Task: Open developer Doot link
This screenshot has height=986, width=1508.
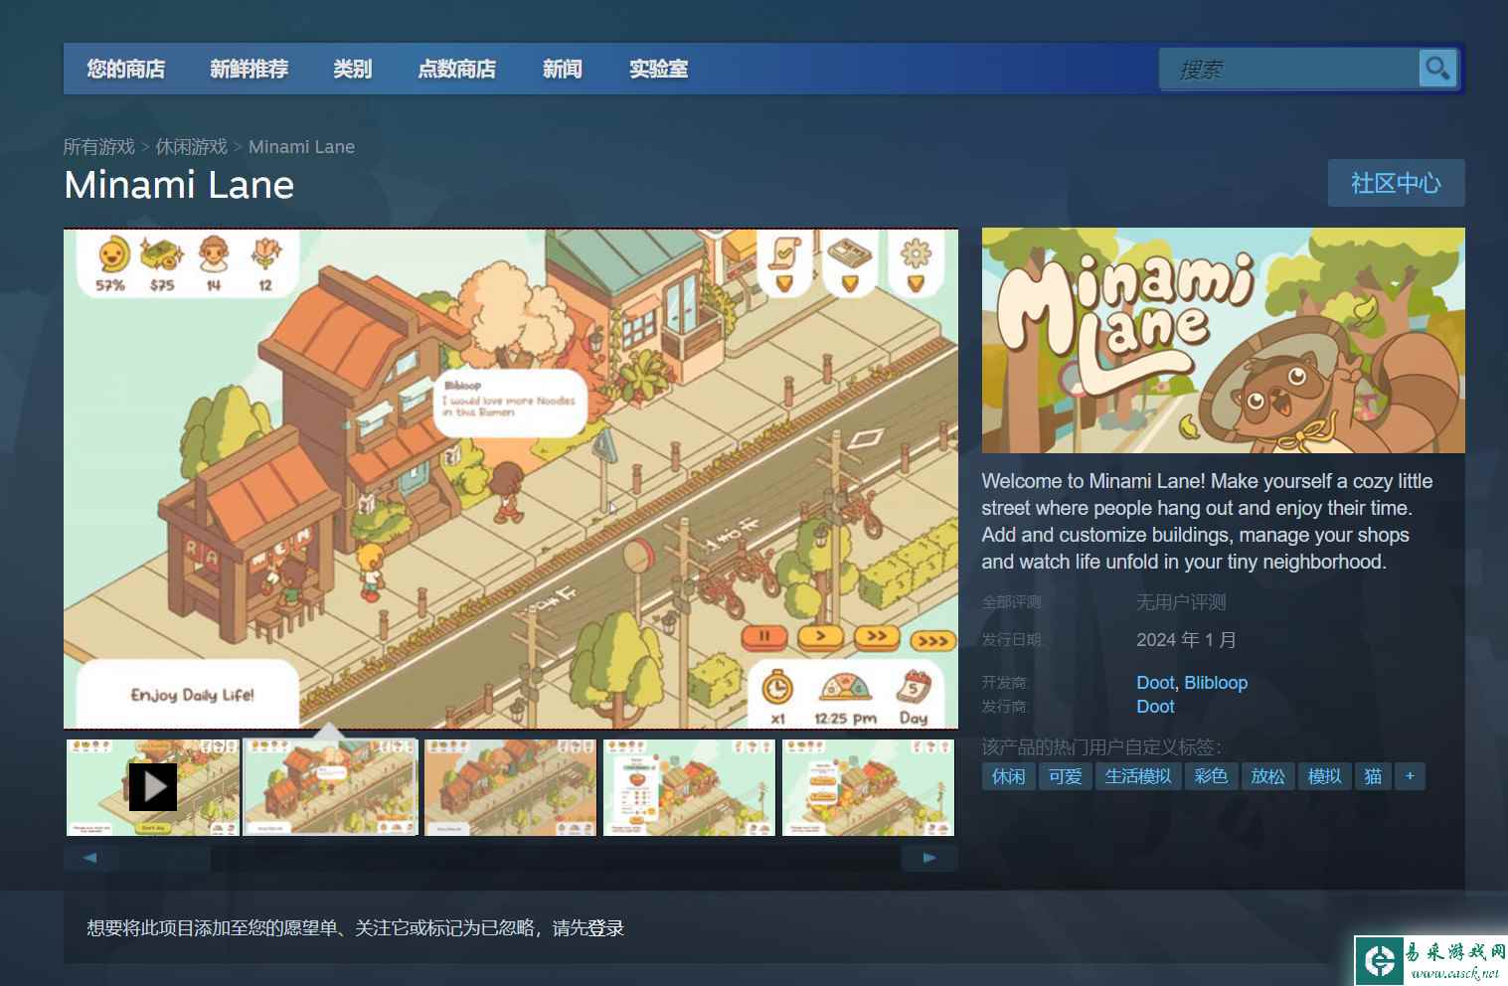Action: pos(1155,683)
